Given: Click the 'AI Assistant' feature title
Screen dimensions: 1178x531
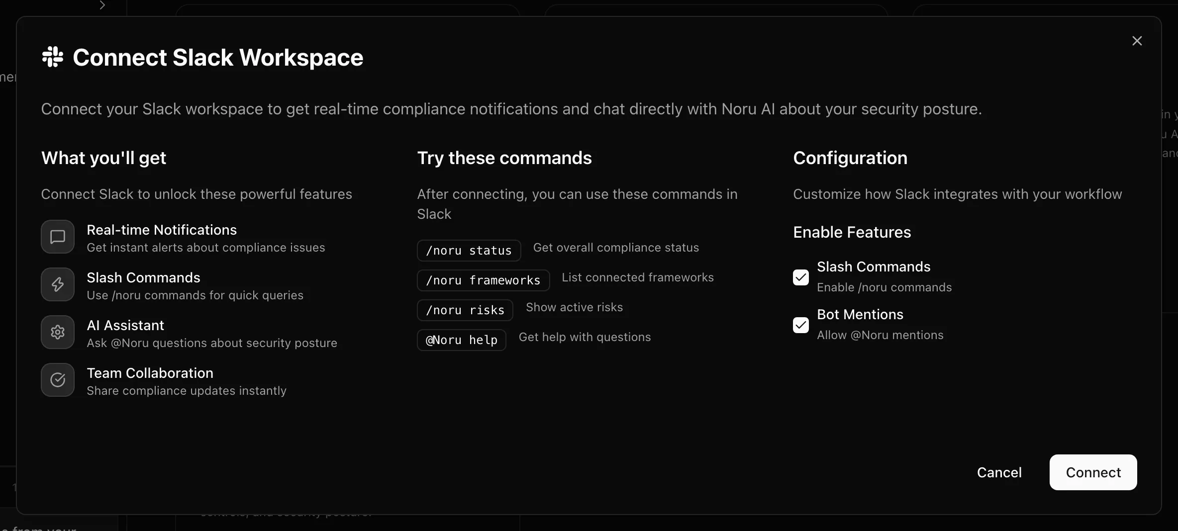Looking at the screenshot, I should coord(125,325).
